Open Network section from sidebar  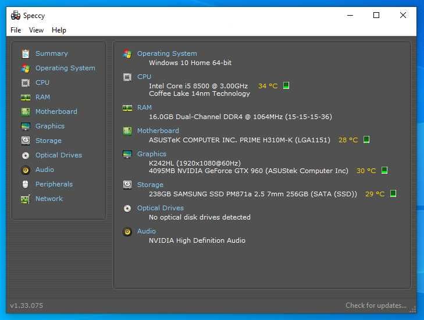(49, 199)
